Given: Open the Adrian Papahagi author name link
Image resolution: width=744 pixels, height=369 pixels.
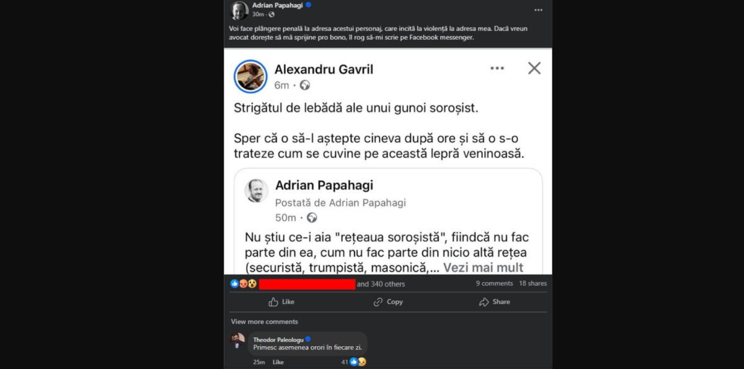Looking at the screenshot, I should coord(278,6).
